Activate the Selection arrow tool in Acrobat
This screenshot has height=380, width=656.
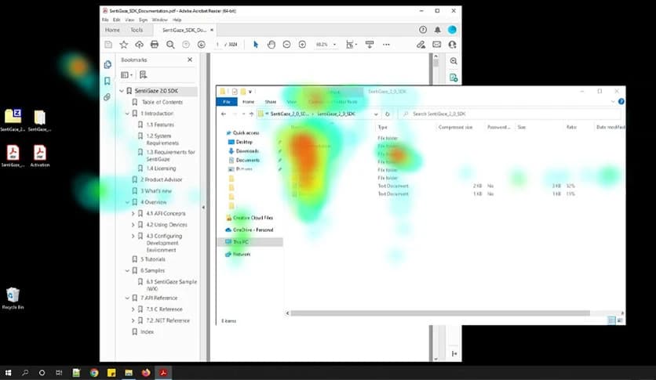click(x=256, y=44)
